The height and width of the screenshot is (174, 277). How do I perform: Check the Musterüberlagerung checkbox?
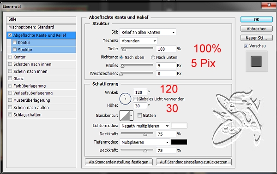[10, 100]
